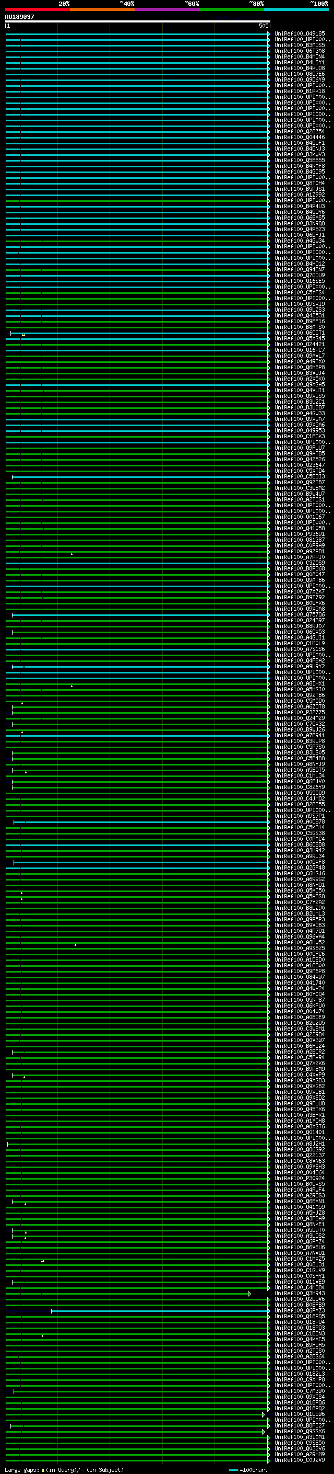Click the arrowhead ending the C0JZV9 alignment
Viewport: 334px width, 1474px height.
268,1460
